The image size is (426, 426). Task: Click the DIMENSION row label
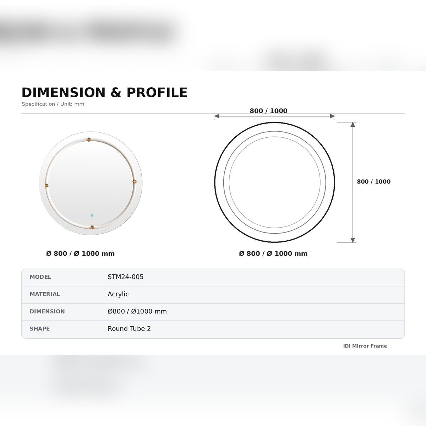[x=47, y=311]
